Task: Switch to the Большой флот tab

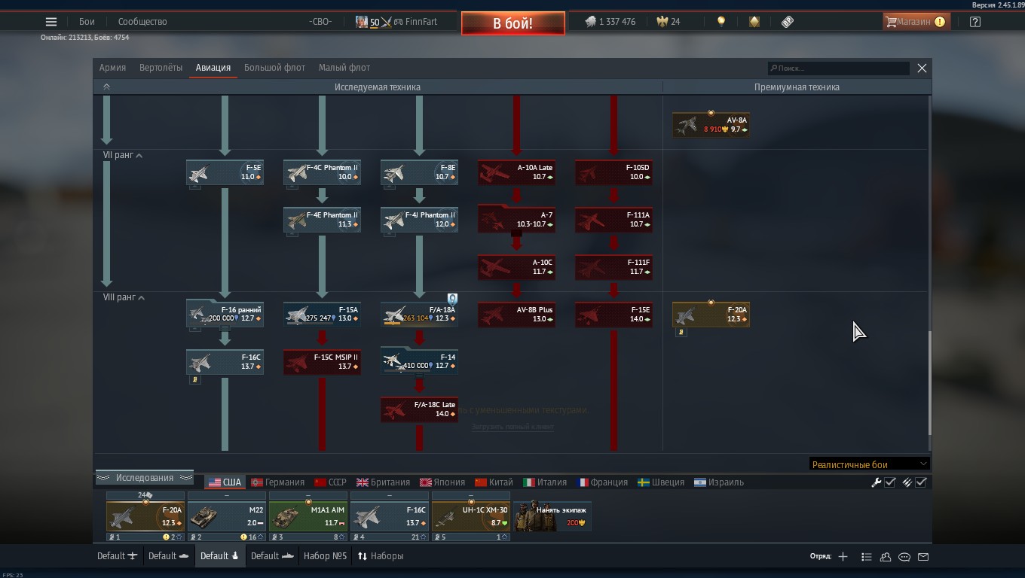Action: [x=274, y=68]
